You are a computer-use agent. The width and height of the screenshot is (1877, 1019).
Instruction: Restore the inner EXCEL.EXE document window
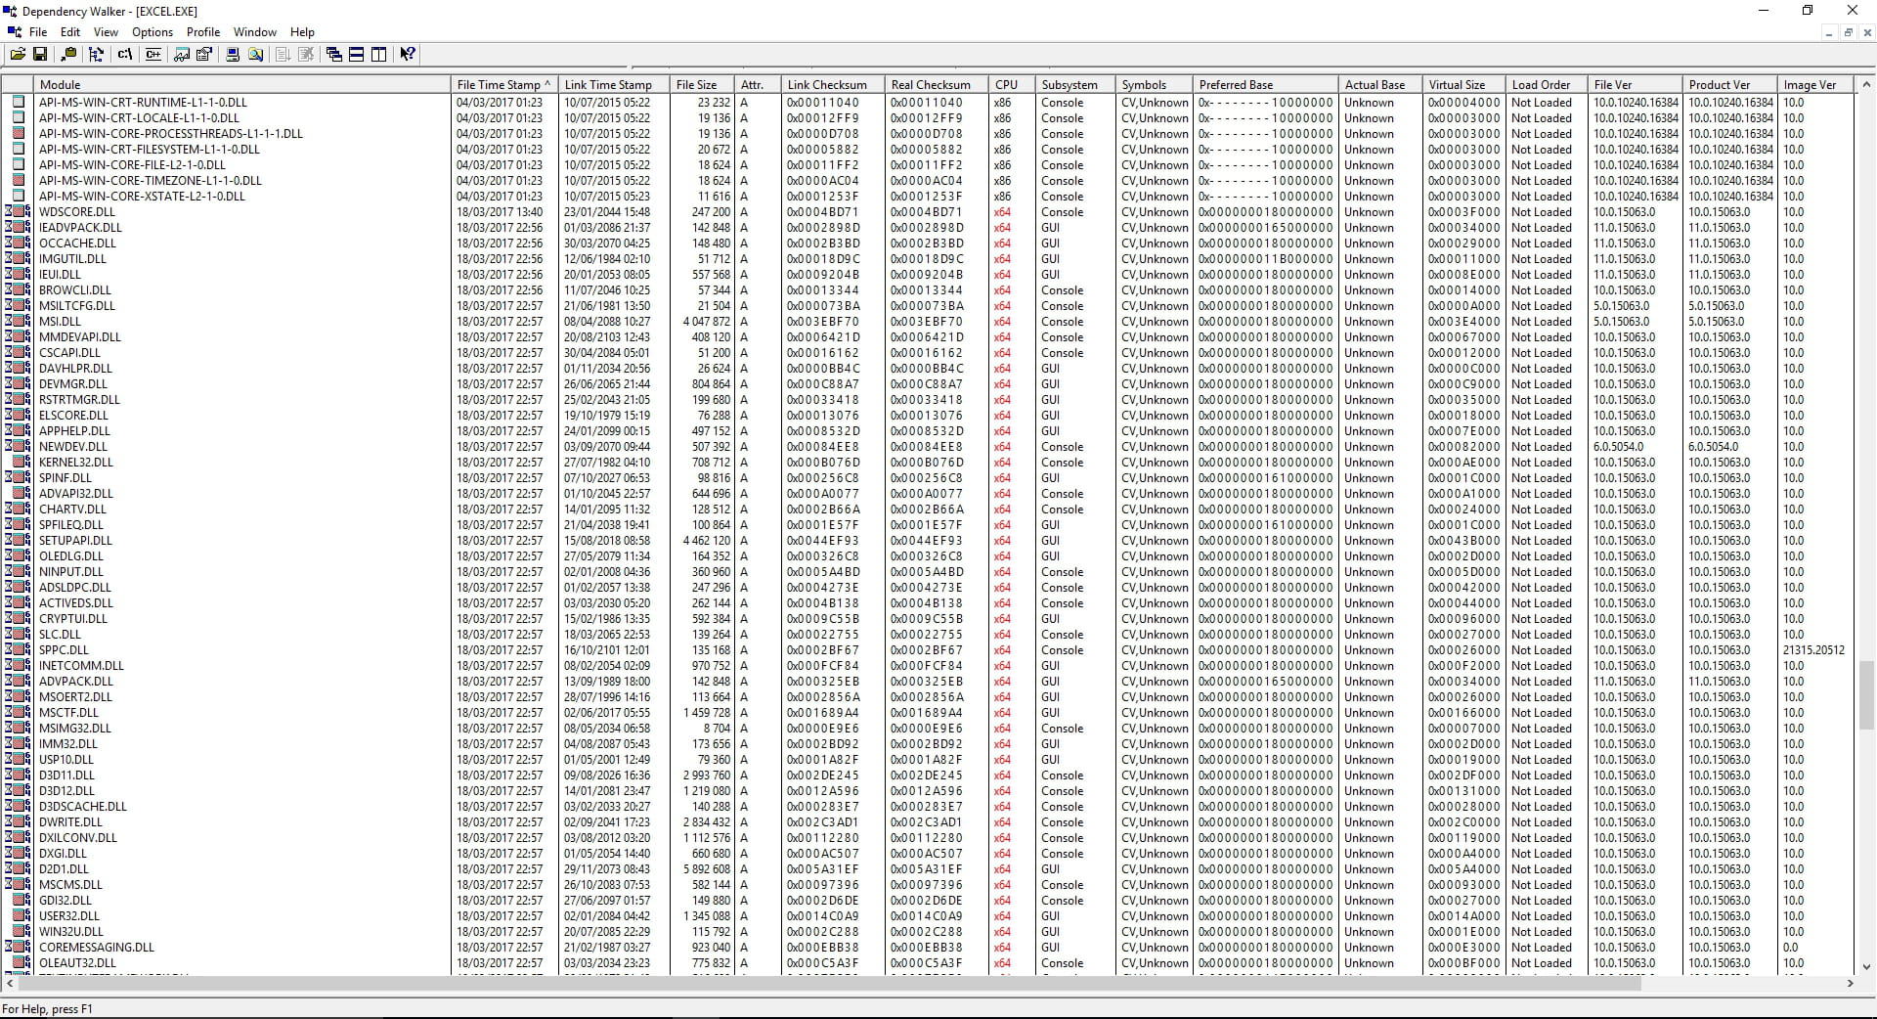click(x=1849, y=32)
